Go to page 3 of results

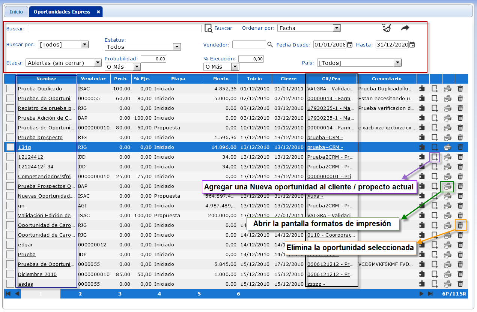(x=120, y=294)
